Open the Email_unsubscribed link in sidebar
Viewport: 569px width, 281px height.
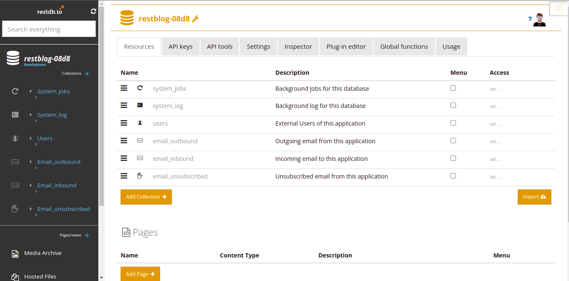tap(64, 209)
